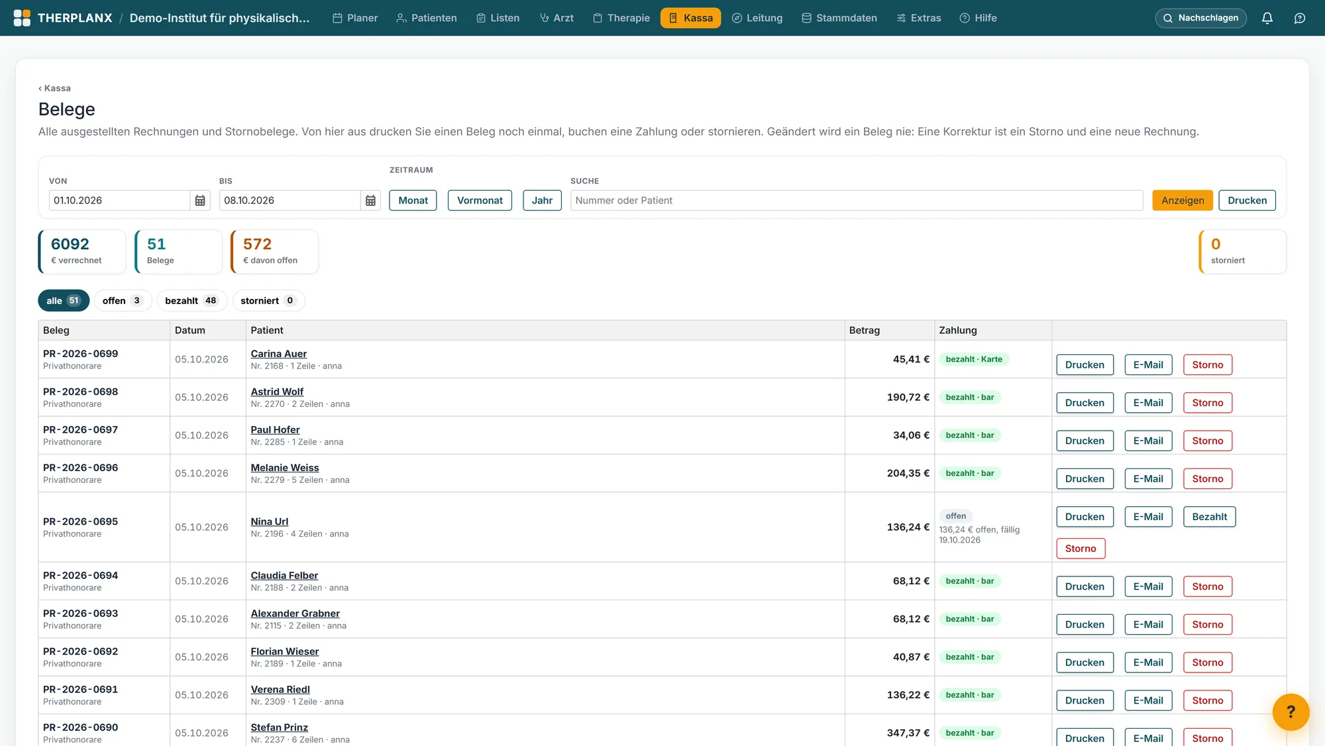Open the VON date calendar picker
The image size is (1325, 746).
[200, 201]
